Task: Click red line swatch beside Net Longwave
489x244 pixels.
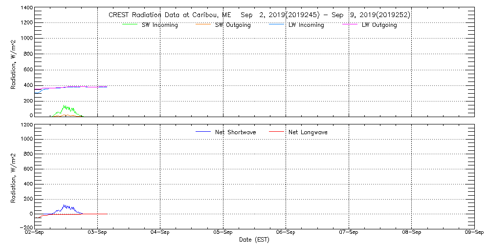Action: point(276,132)
